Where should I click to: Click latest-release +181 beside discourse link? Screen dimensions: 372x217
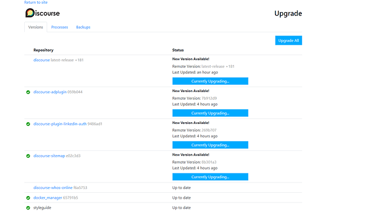[x=67, y=60]
